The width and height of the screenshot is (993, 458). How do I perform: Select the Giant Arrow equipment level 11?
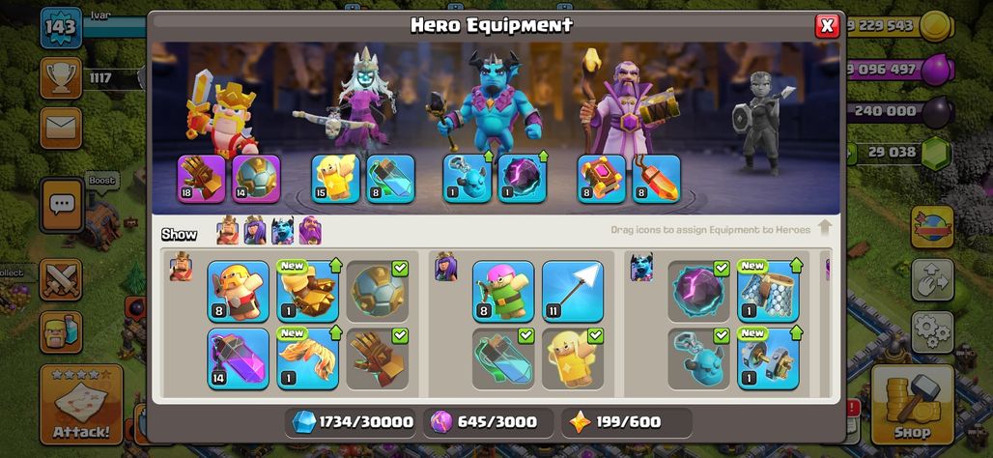(x=573, y=292)
